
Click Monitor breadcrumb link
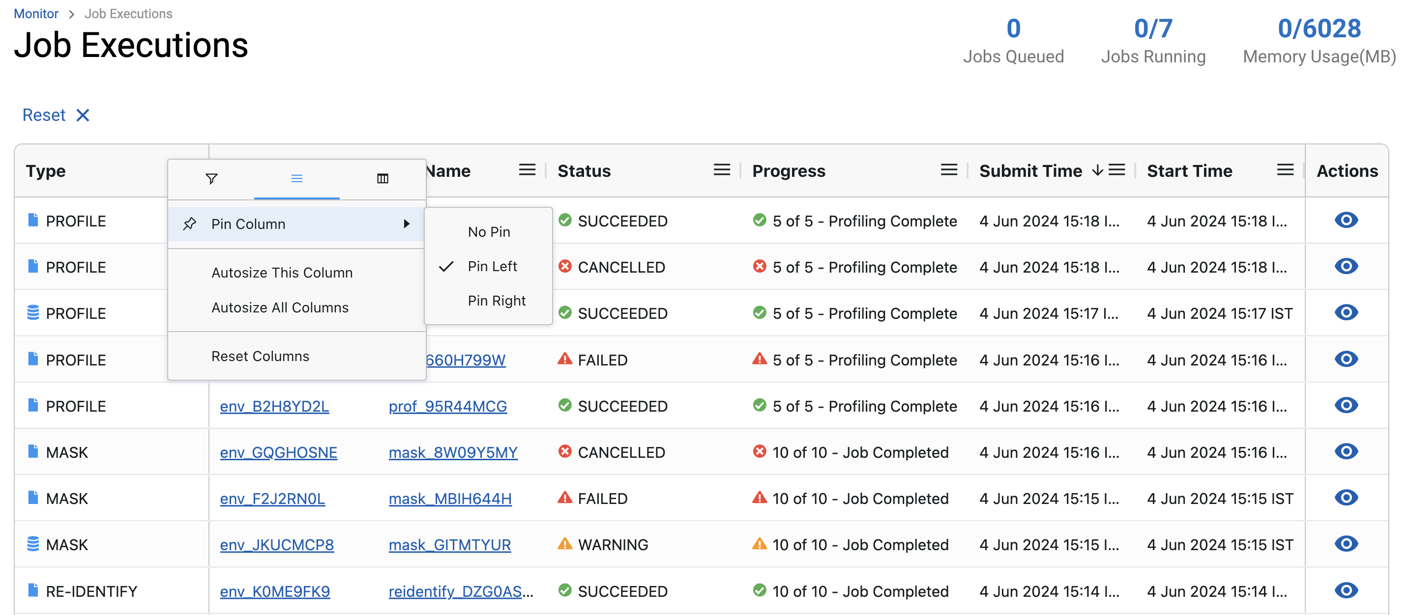tap(36, 14)
